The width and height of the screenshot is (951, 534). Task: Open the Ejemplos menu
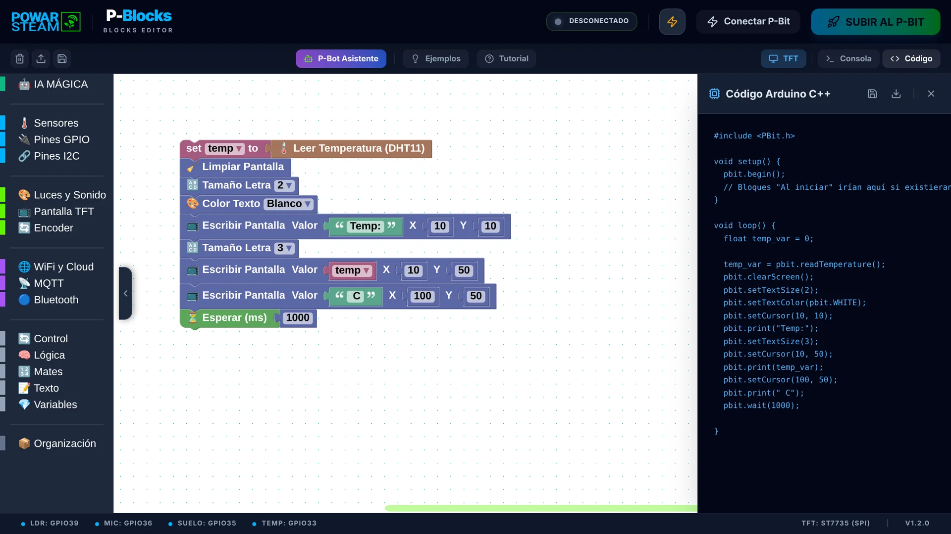(x=436, y=59)
